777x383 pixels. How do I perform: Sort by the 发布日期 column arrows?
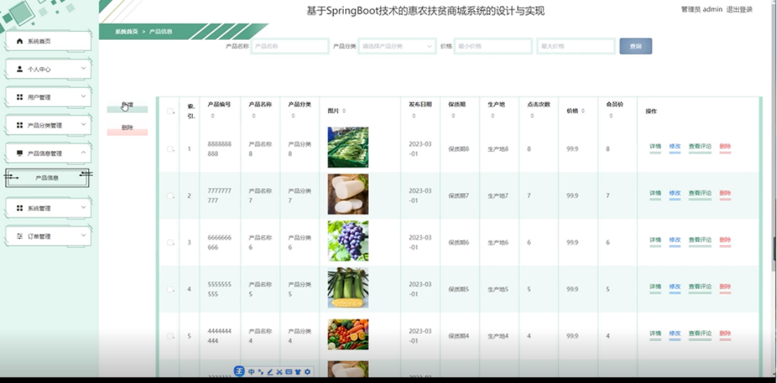(x=414, y=116)
